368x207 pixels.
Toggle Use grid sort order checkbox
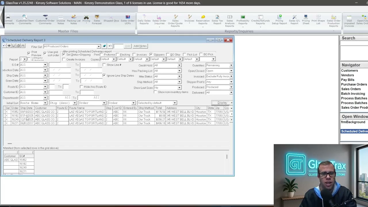click(x=45, y=53)
